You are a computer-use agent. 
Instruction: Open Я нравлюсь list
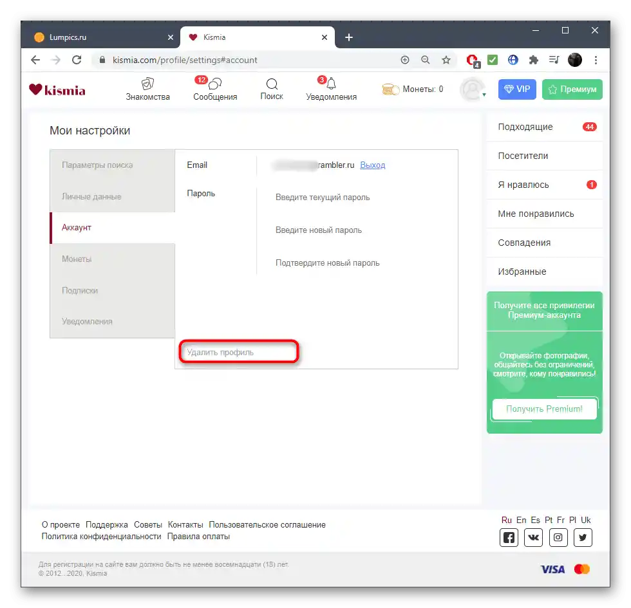click(545, 185)
